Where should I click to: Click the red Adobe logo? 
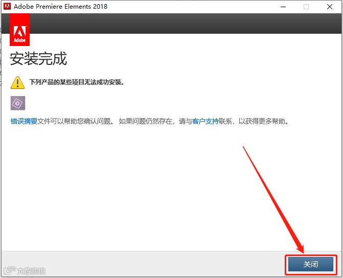click(x=20, y=30)
